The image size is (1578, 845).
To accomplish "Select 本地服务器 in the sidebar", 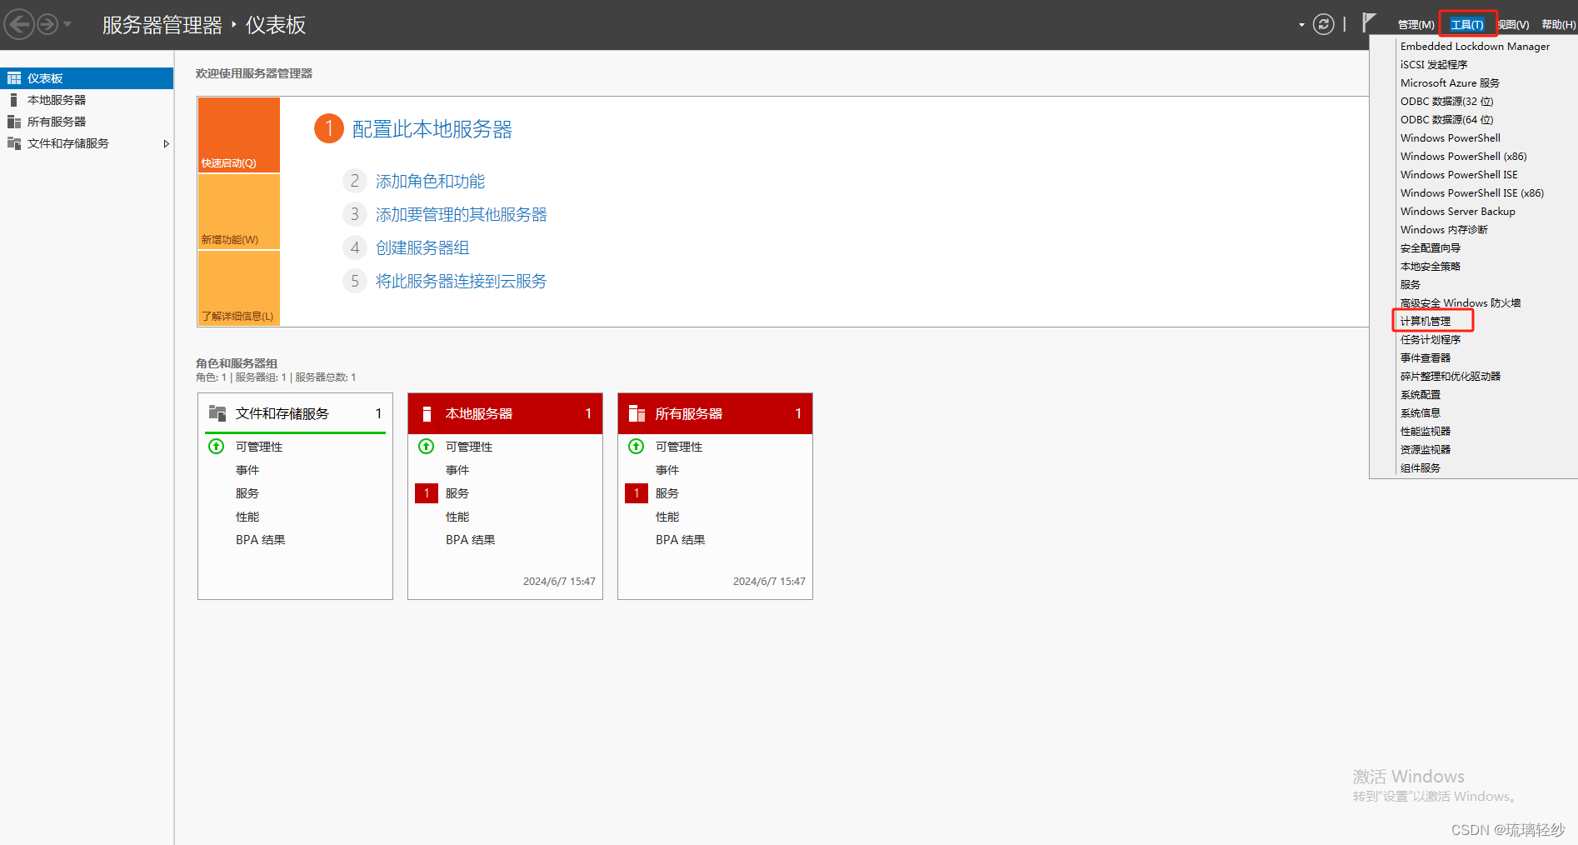I will point(87,100).
